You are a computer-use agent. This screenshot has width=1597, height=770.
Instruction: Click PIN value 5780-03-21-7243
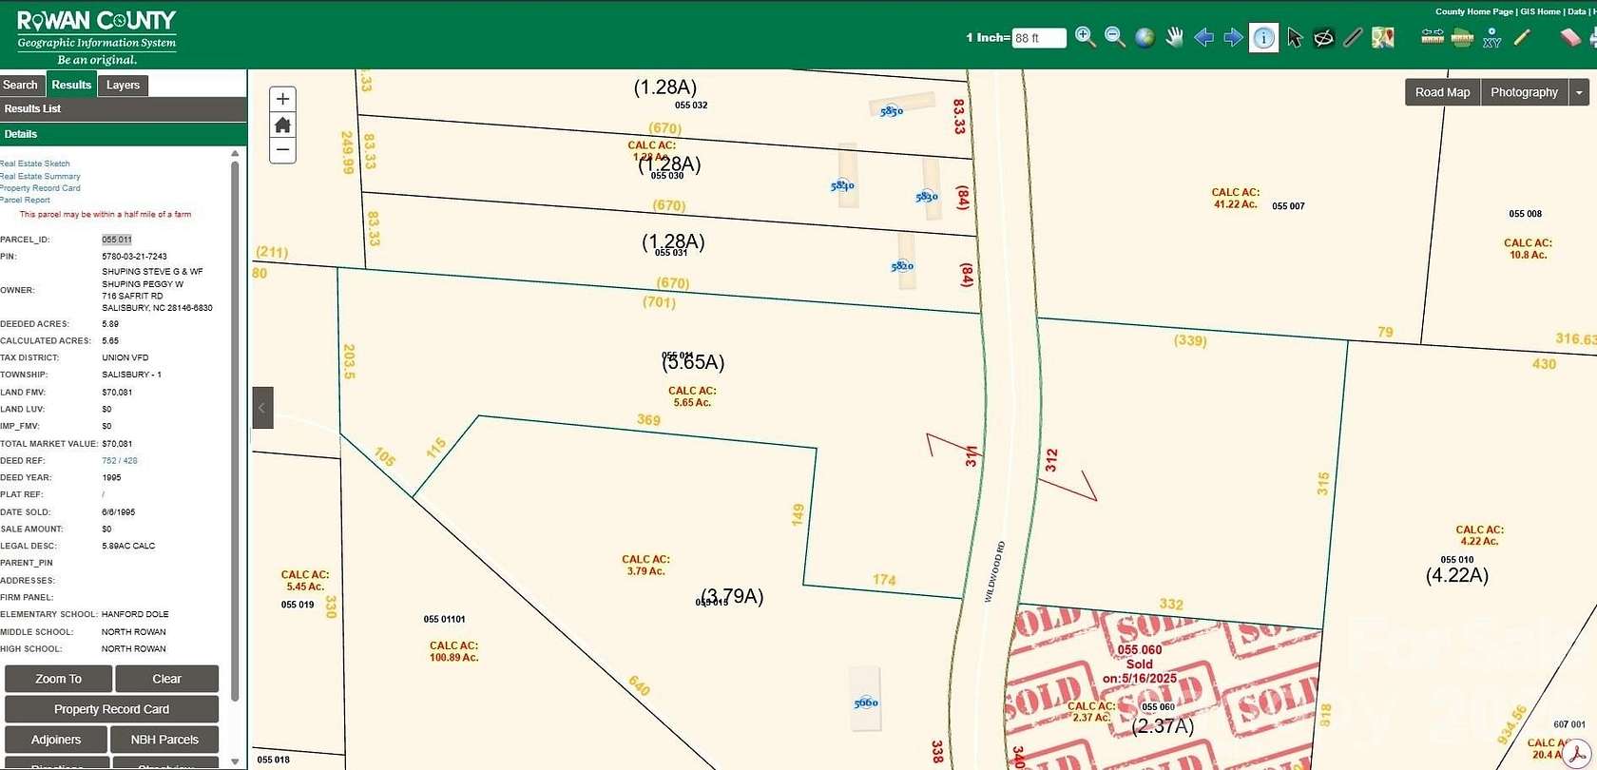[x=134, y=257]
